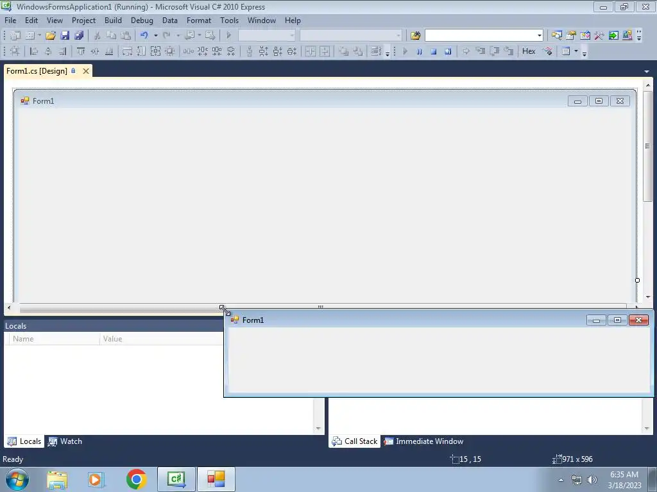Open the Navigate Backward dropdown arrow
657x492 pixels.
pos(200,36)
